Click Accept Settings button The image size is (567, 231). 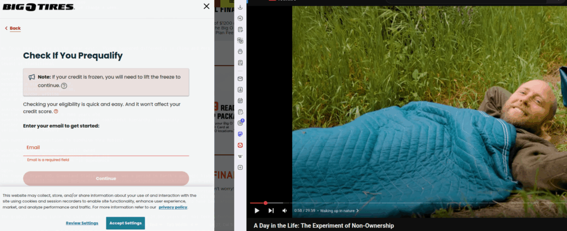coord(126,223)
